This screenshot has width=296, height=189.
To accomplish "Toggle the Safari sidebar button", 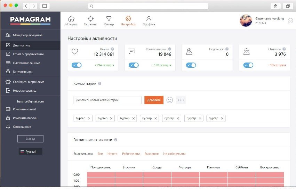I will pos(45,6).
